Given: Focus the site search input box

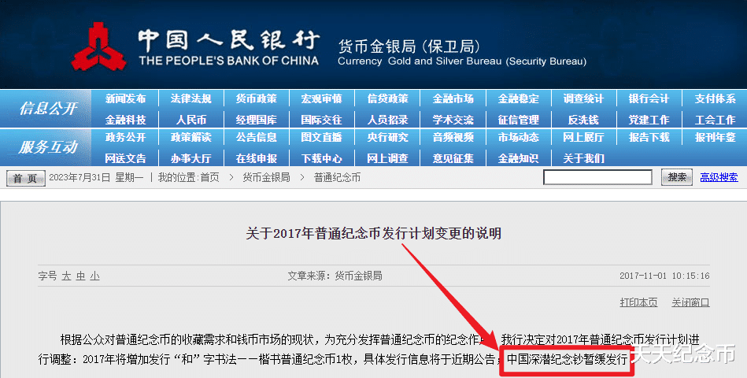Looking at the screenshot, I should click(x=598, y=177).
